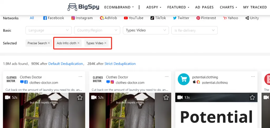This screenshot has height=128, width=270.
Task: Filter by Facebook network
Action: (x=54, y=18)
